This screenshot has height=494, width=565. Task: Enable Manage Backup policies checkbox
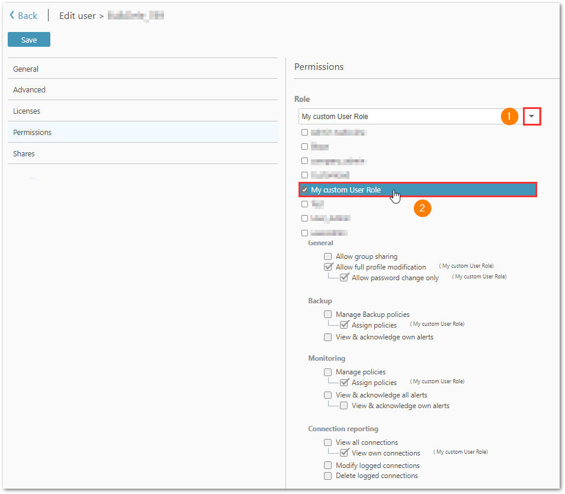pos(328,315)
